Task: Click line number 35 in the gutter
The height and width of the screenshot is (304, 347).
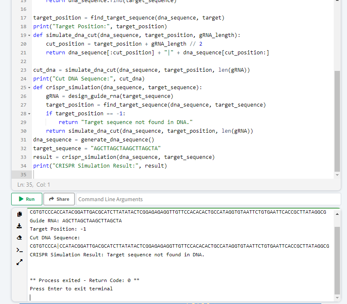Action: [x=23, y=175]
